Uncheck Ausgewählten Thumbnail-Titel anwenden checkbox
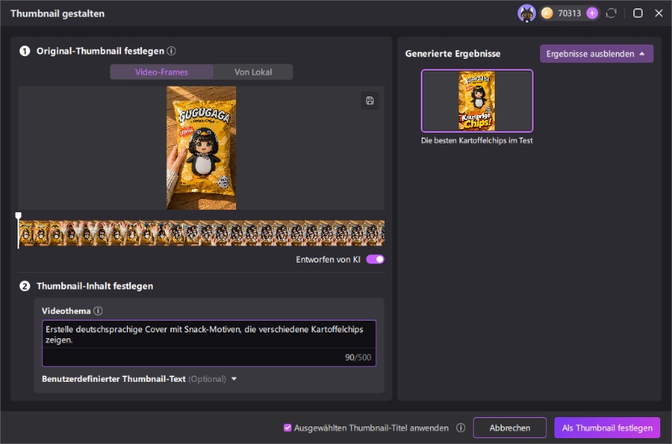Screen dimensions: 672x444 (287, 428)
